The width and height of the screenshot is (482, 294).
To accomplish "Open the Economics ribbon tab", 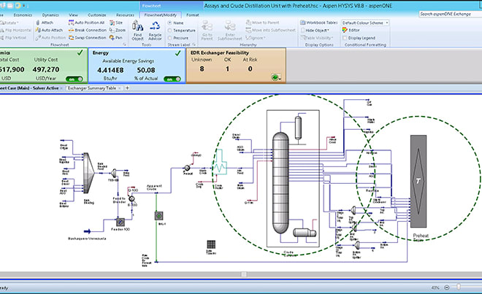I will pos(23,15).
